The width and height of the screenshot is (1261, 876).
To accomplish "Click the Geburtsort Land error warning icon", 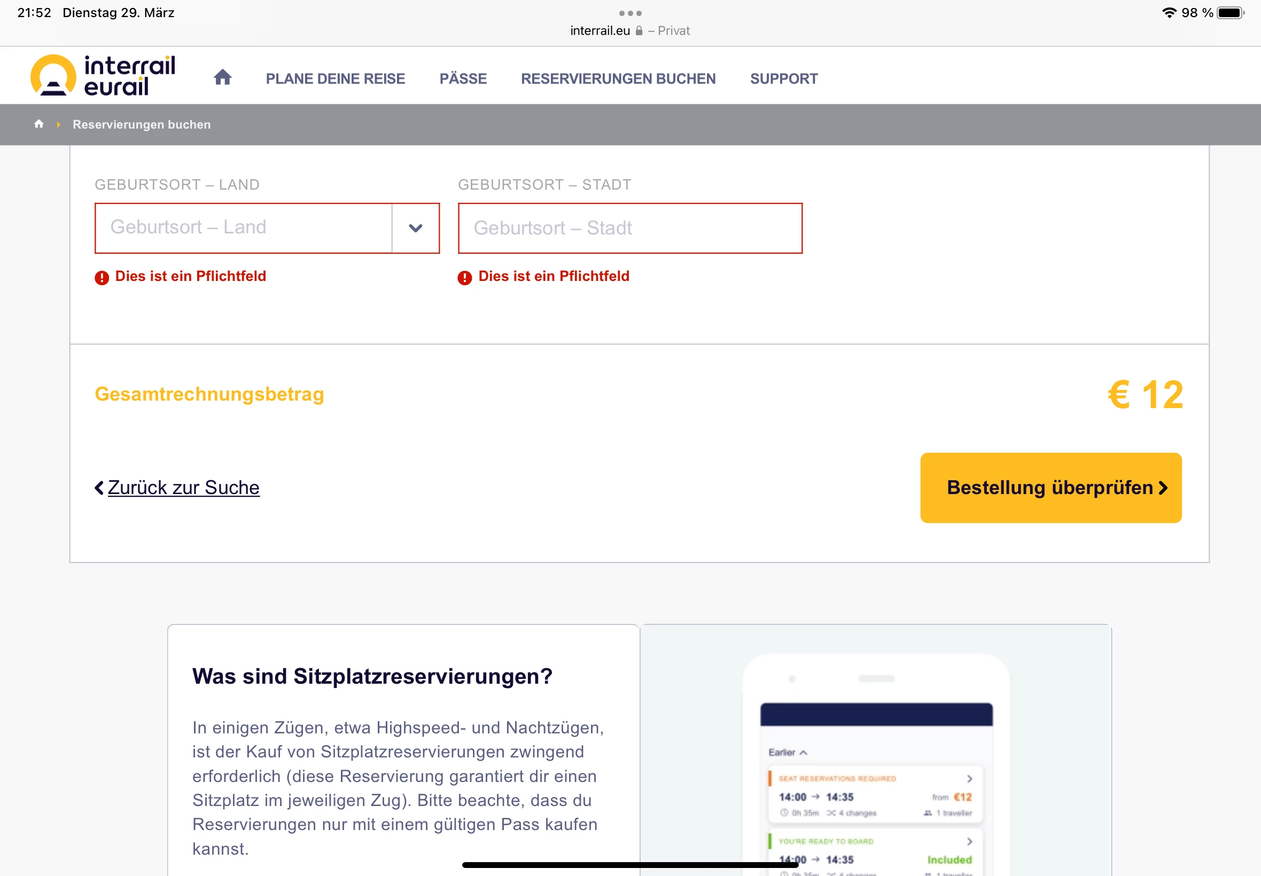I will tap(102, 278).
